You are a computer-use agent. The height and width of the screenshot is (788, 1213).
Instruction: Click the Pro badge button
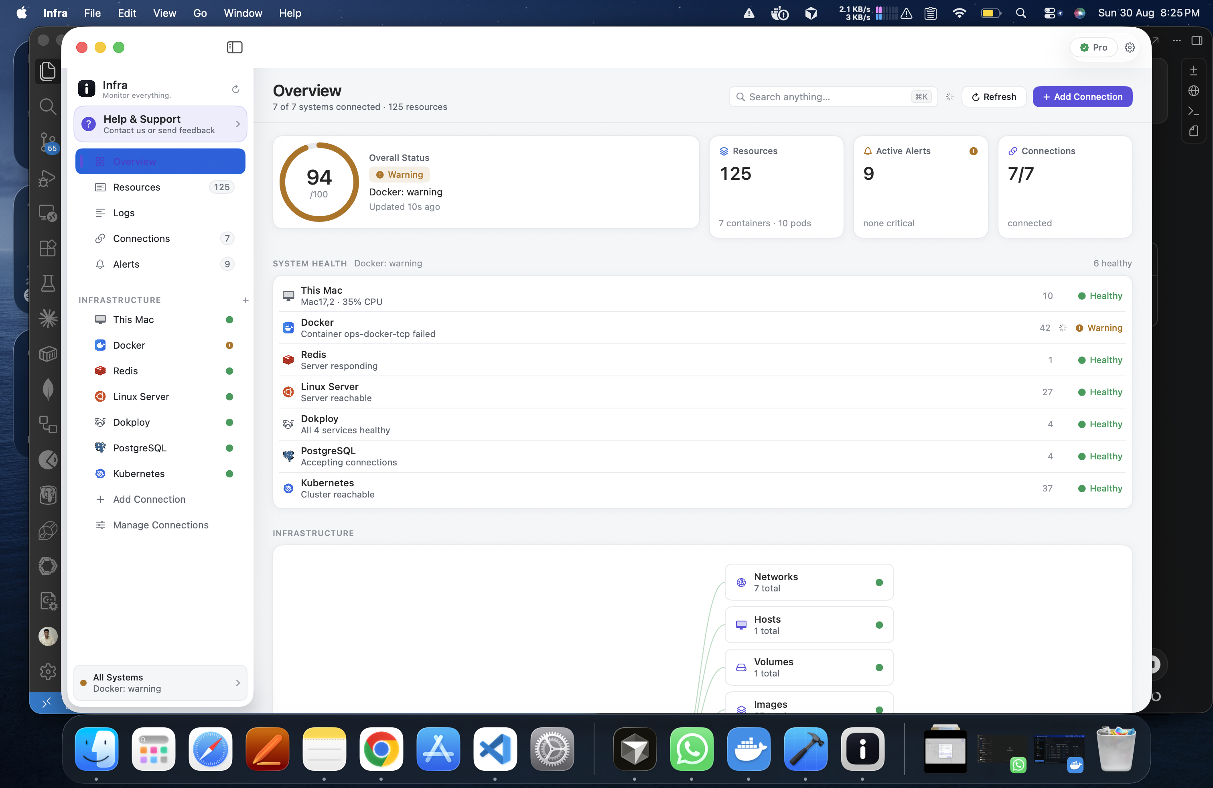(1093, 47)
